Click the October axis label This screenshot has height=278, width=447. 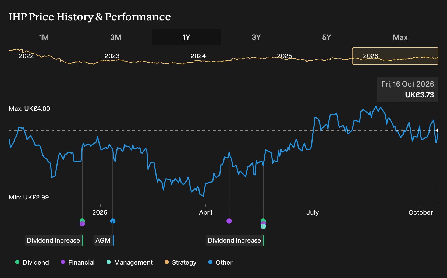(x=421, y=212)
